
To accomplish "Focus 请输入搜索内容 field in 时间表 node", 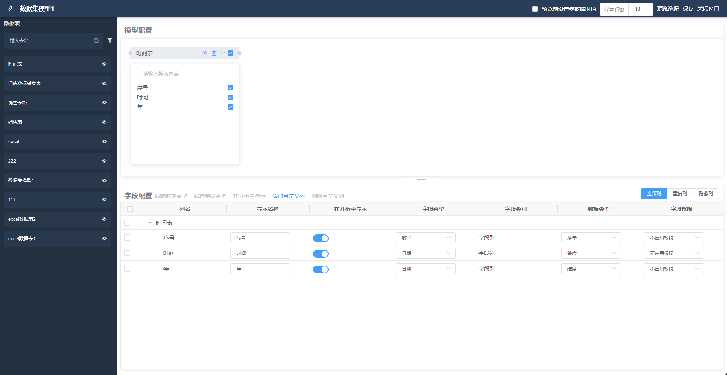I will [x=185, y=74].
